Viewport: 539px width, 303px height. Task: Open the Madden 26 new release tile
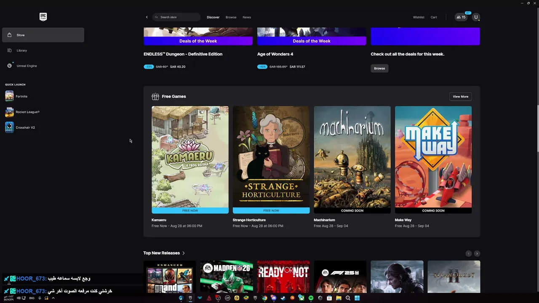tap(227, 276)
